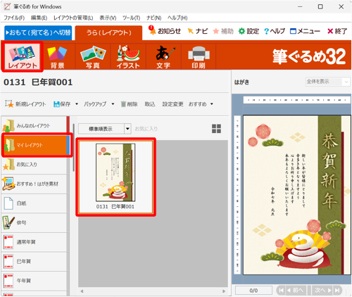
Task: Select みんなのレイアウト category
Action: pyautogui.click(x=34, y=125)
